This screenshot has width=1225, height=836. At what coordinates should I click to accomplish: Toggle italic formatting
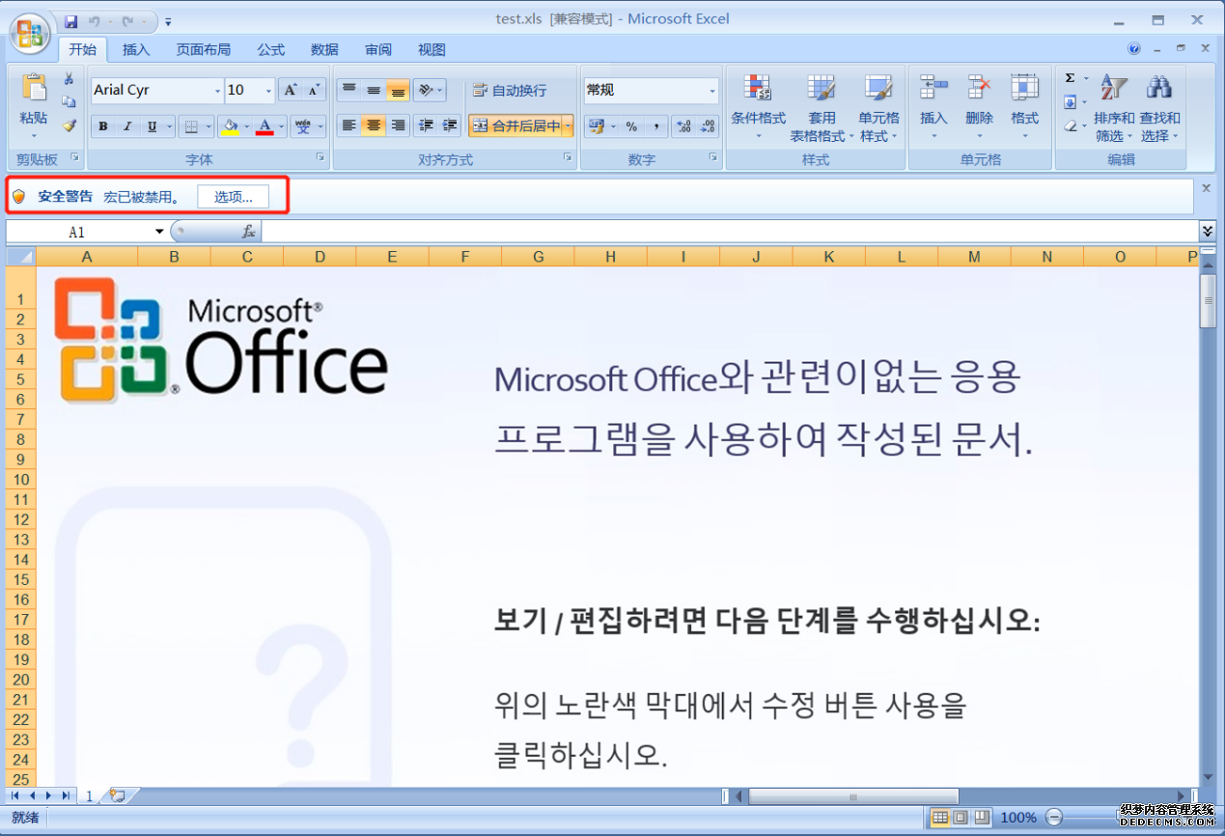pyautogui.click(x=126, y=126)
